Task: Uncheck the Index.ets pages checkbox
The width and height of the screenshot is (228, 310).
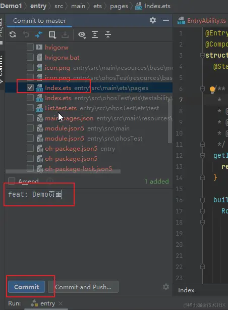Action: coord(30,87)
